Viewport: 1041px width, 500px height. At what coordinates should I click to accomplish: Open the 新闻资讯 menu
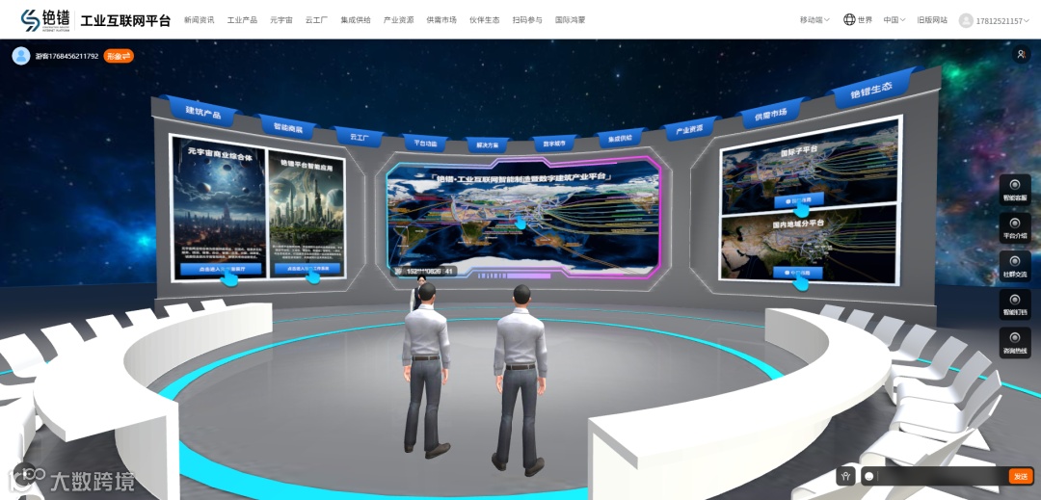pos(200,20)
